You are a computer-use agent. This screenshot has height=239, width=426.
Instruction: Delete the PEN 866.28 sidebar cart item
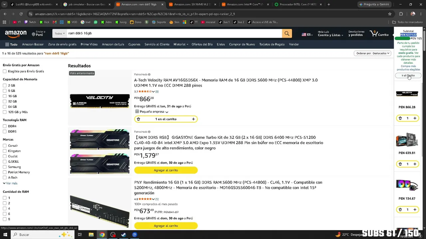pyautogui.click(x=400, y=118)
